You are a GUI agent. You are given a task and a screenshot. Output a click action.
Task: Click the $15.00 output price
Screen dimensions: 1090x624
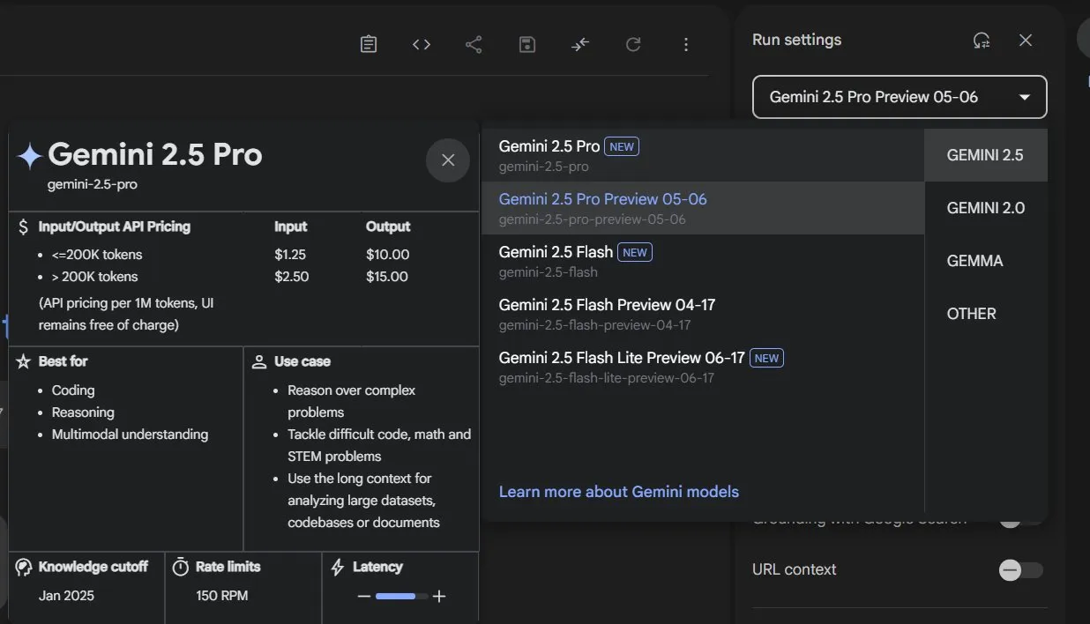click(387, 277)
